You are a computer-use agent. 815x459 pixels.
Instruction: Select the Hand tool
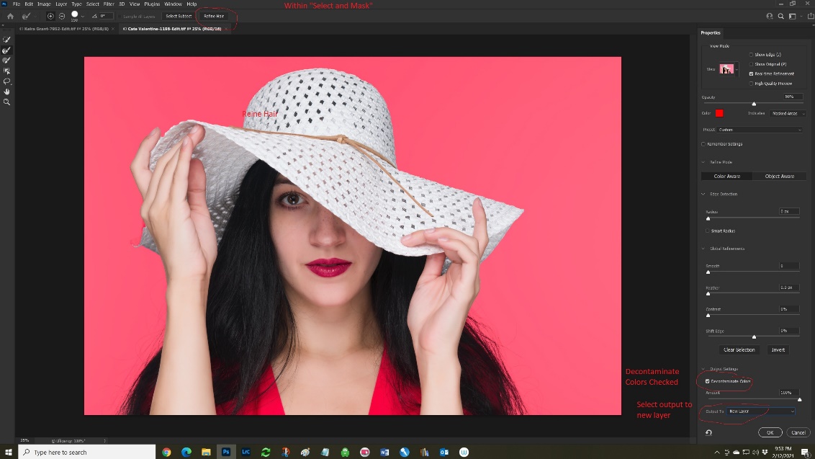point(6,92)
